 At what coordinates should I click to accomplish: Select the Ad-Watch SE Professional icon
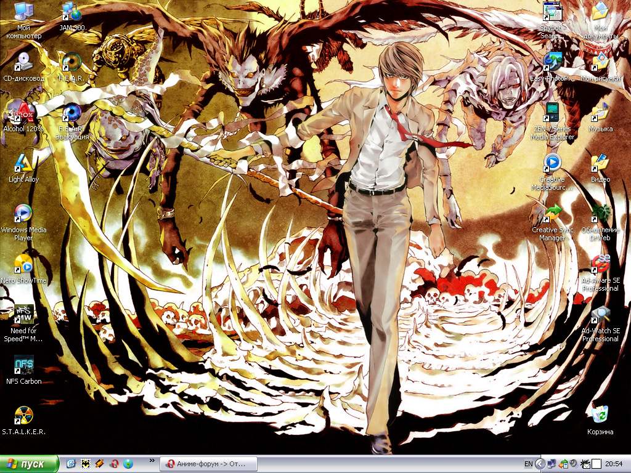pos(600,323)
